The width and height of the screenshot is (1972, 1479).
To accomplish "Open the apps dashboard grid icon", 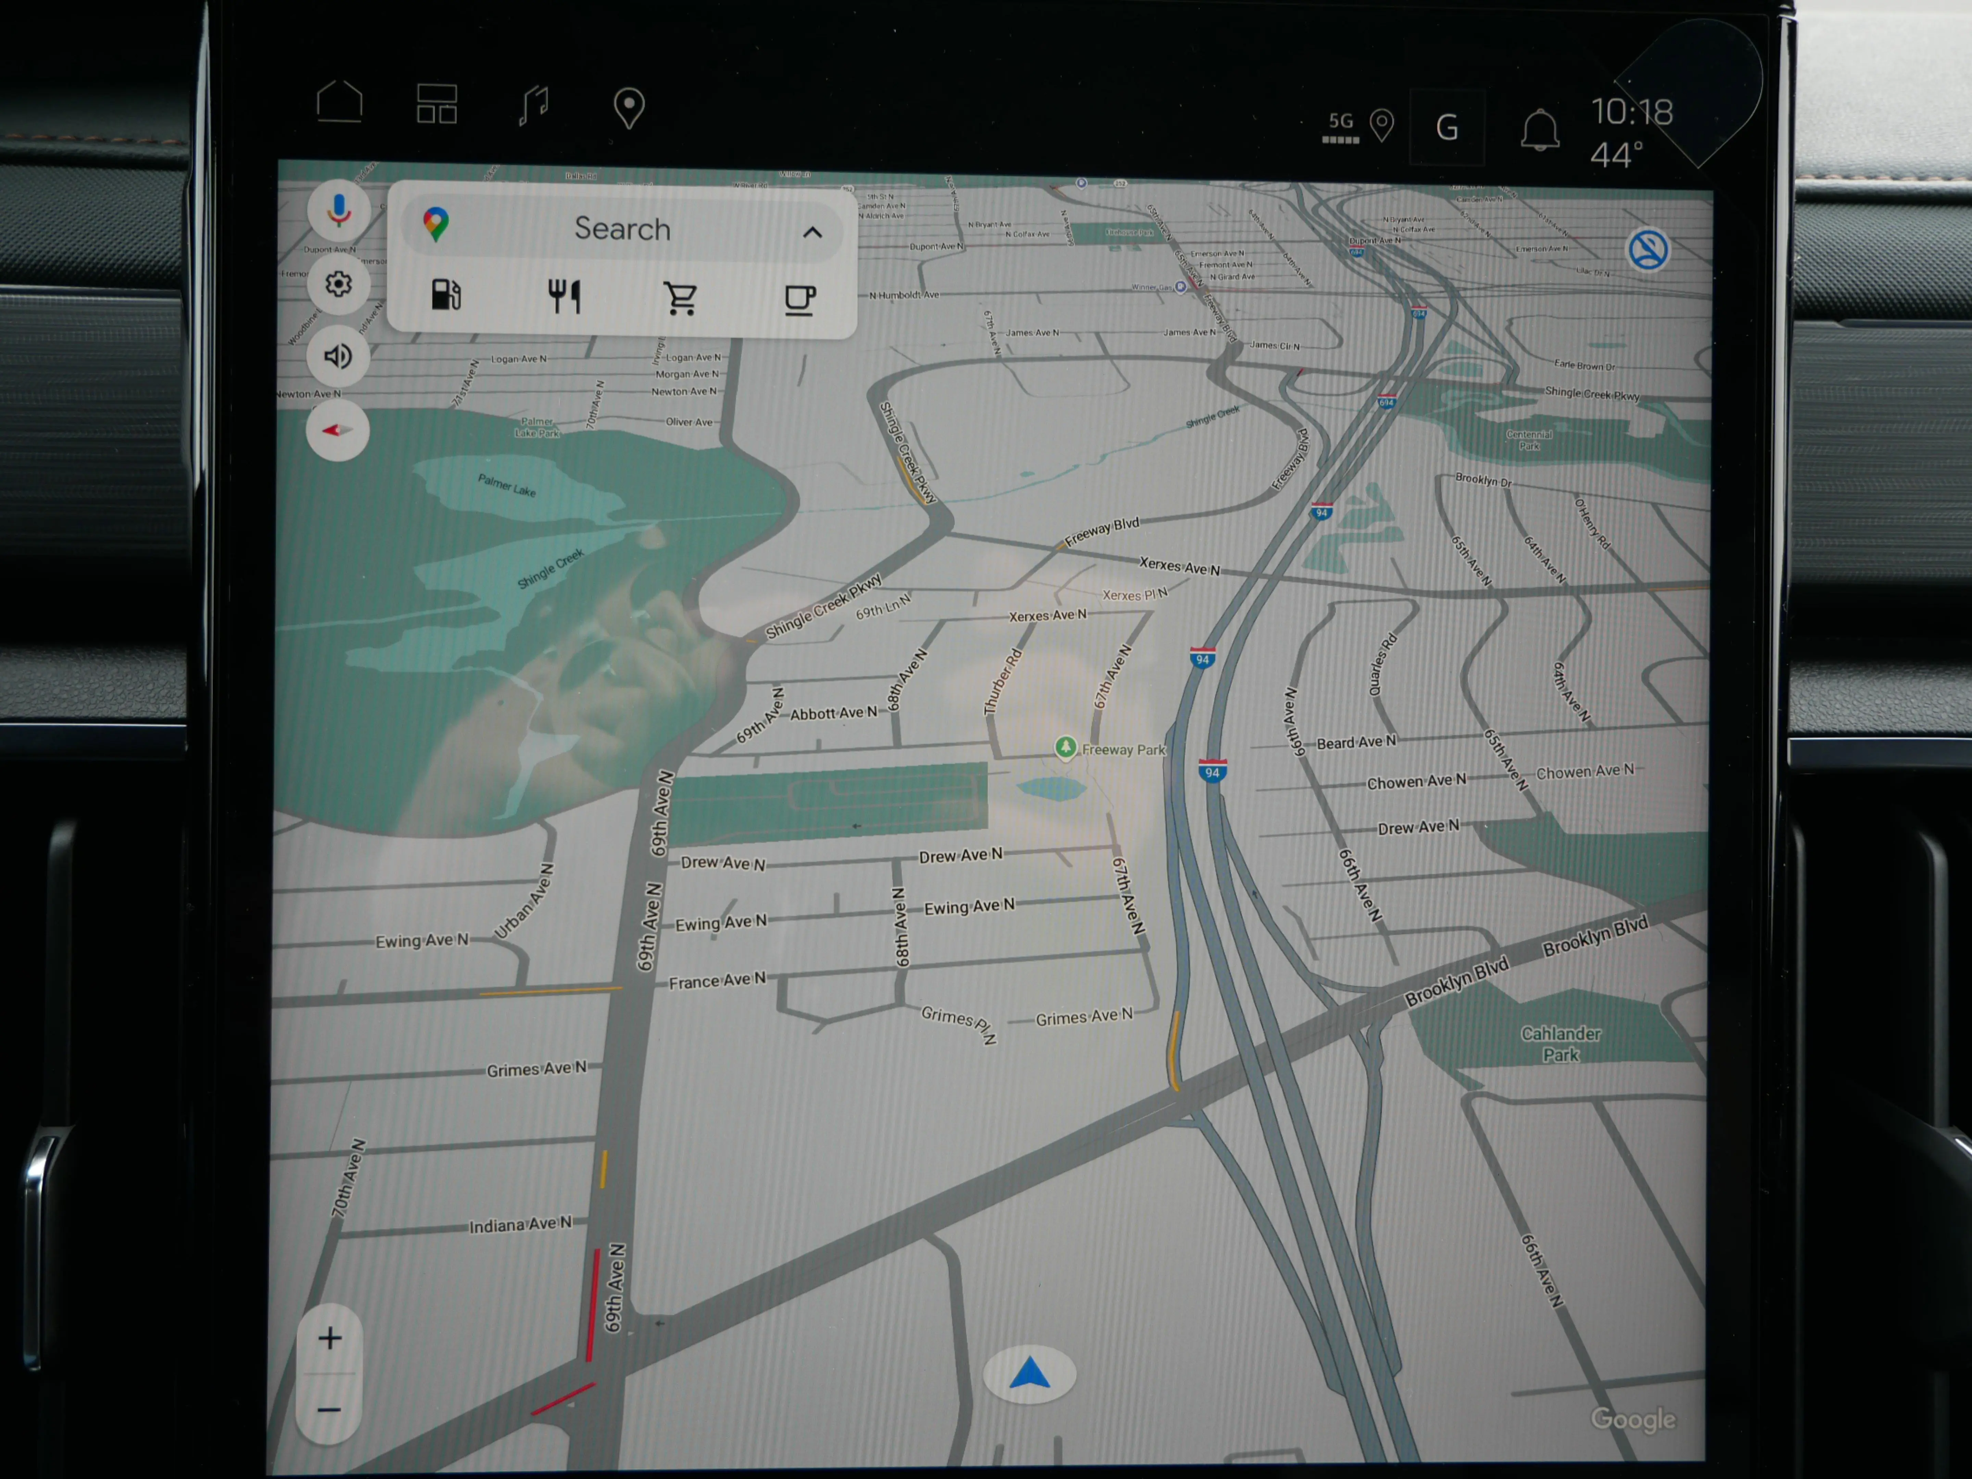I will click(x=437, y=103).
